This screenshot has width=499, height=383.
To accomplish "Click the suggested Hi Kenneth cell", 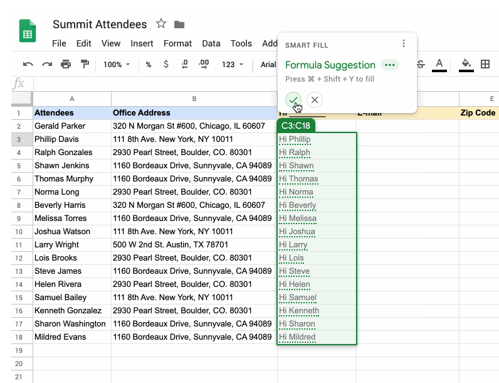I will (317, 311).
